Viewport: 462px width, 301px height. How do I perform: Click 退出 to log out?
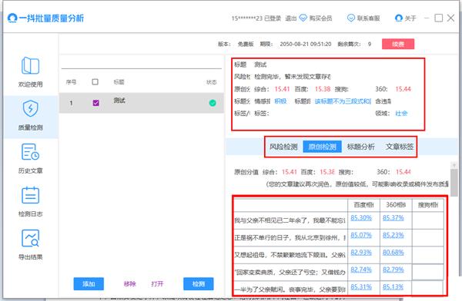(x=290, y=18)
